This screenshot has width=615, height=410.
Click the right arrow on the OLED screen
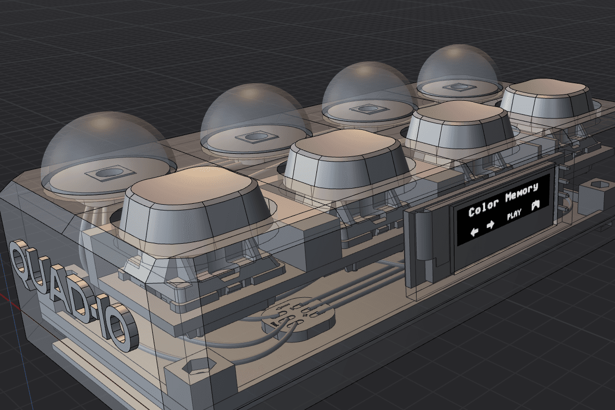coord(490,226)
